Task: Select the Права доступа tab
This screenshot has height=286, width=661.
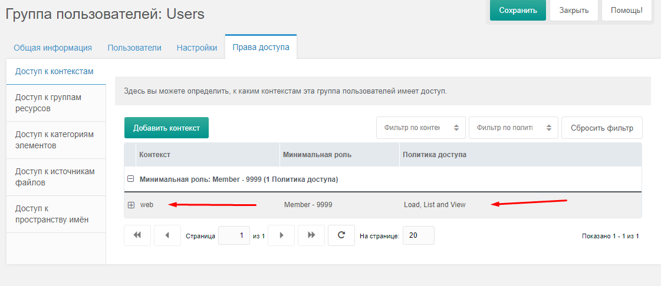Action: [261, 47]
